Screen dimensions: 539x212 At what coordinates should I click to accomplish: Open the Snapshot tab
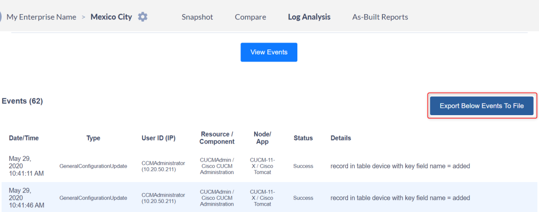click(197, 17)
